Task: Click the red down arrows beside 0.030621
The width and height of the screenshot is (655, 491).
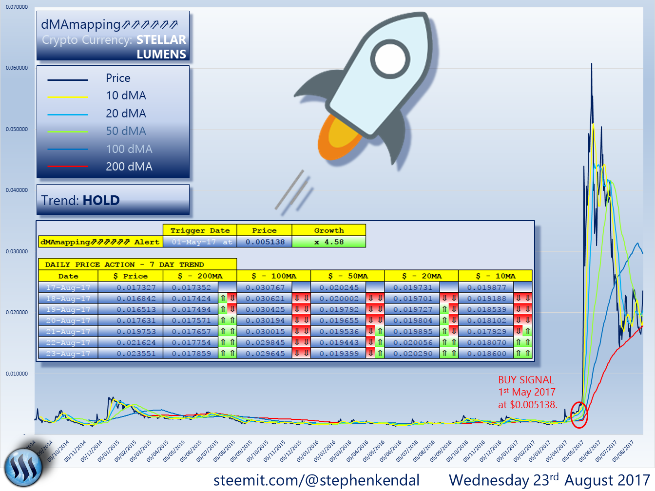Action: pos(301,299)
